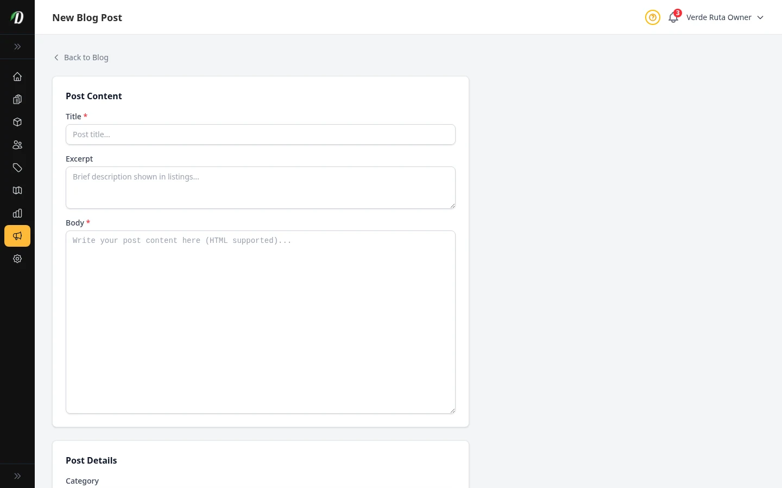
Task: Click the bottom sidebar expand chevrons
Action: (x=17, y=476)
